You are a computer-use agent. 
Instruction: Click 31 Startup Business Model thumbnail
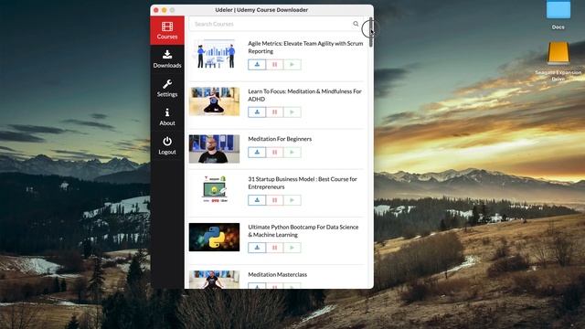(214, 189)
